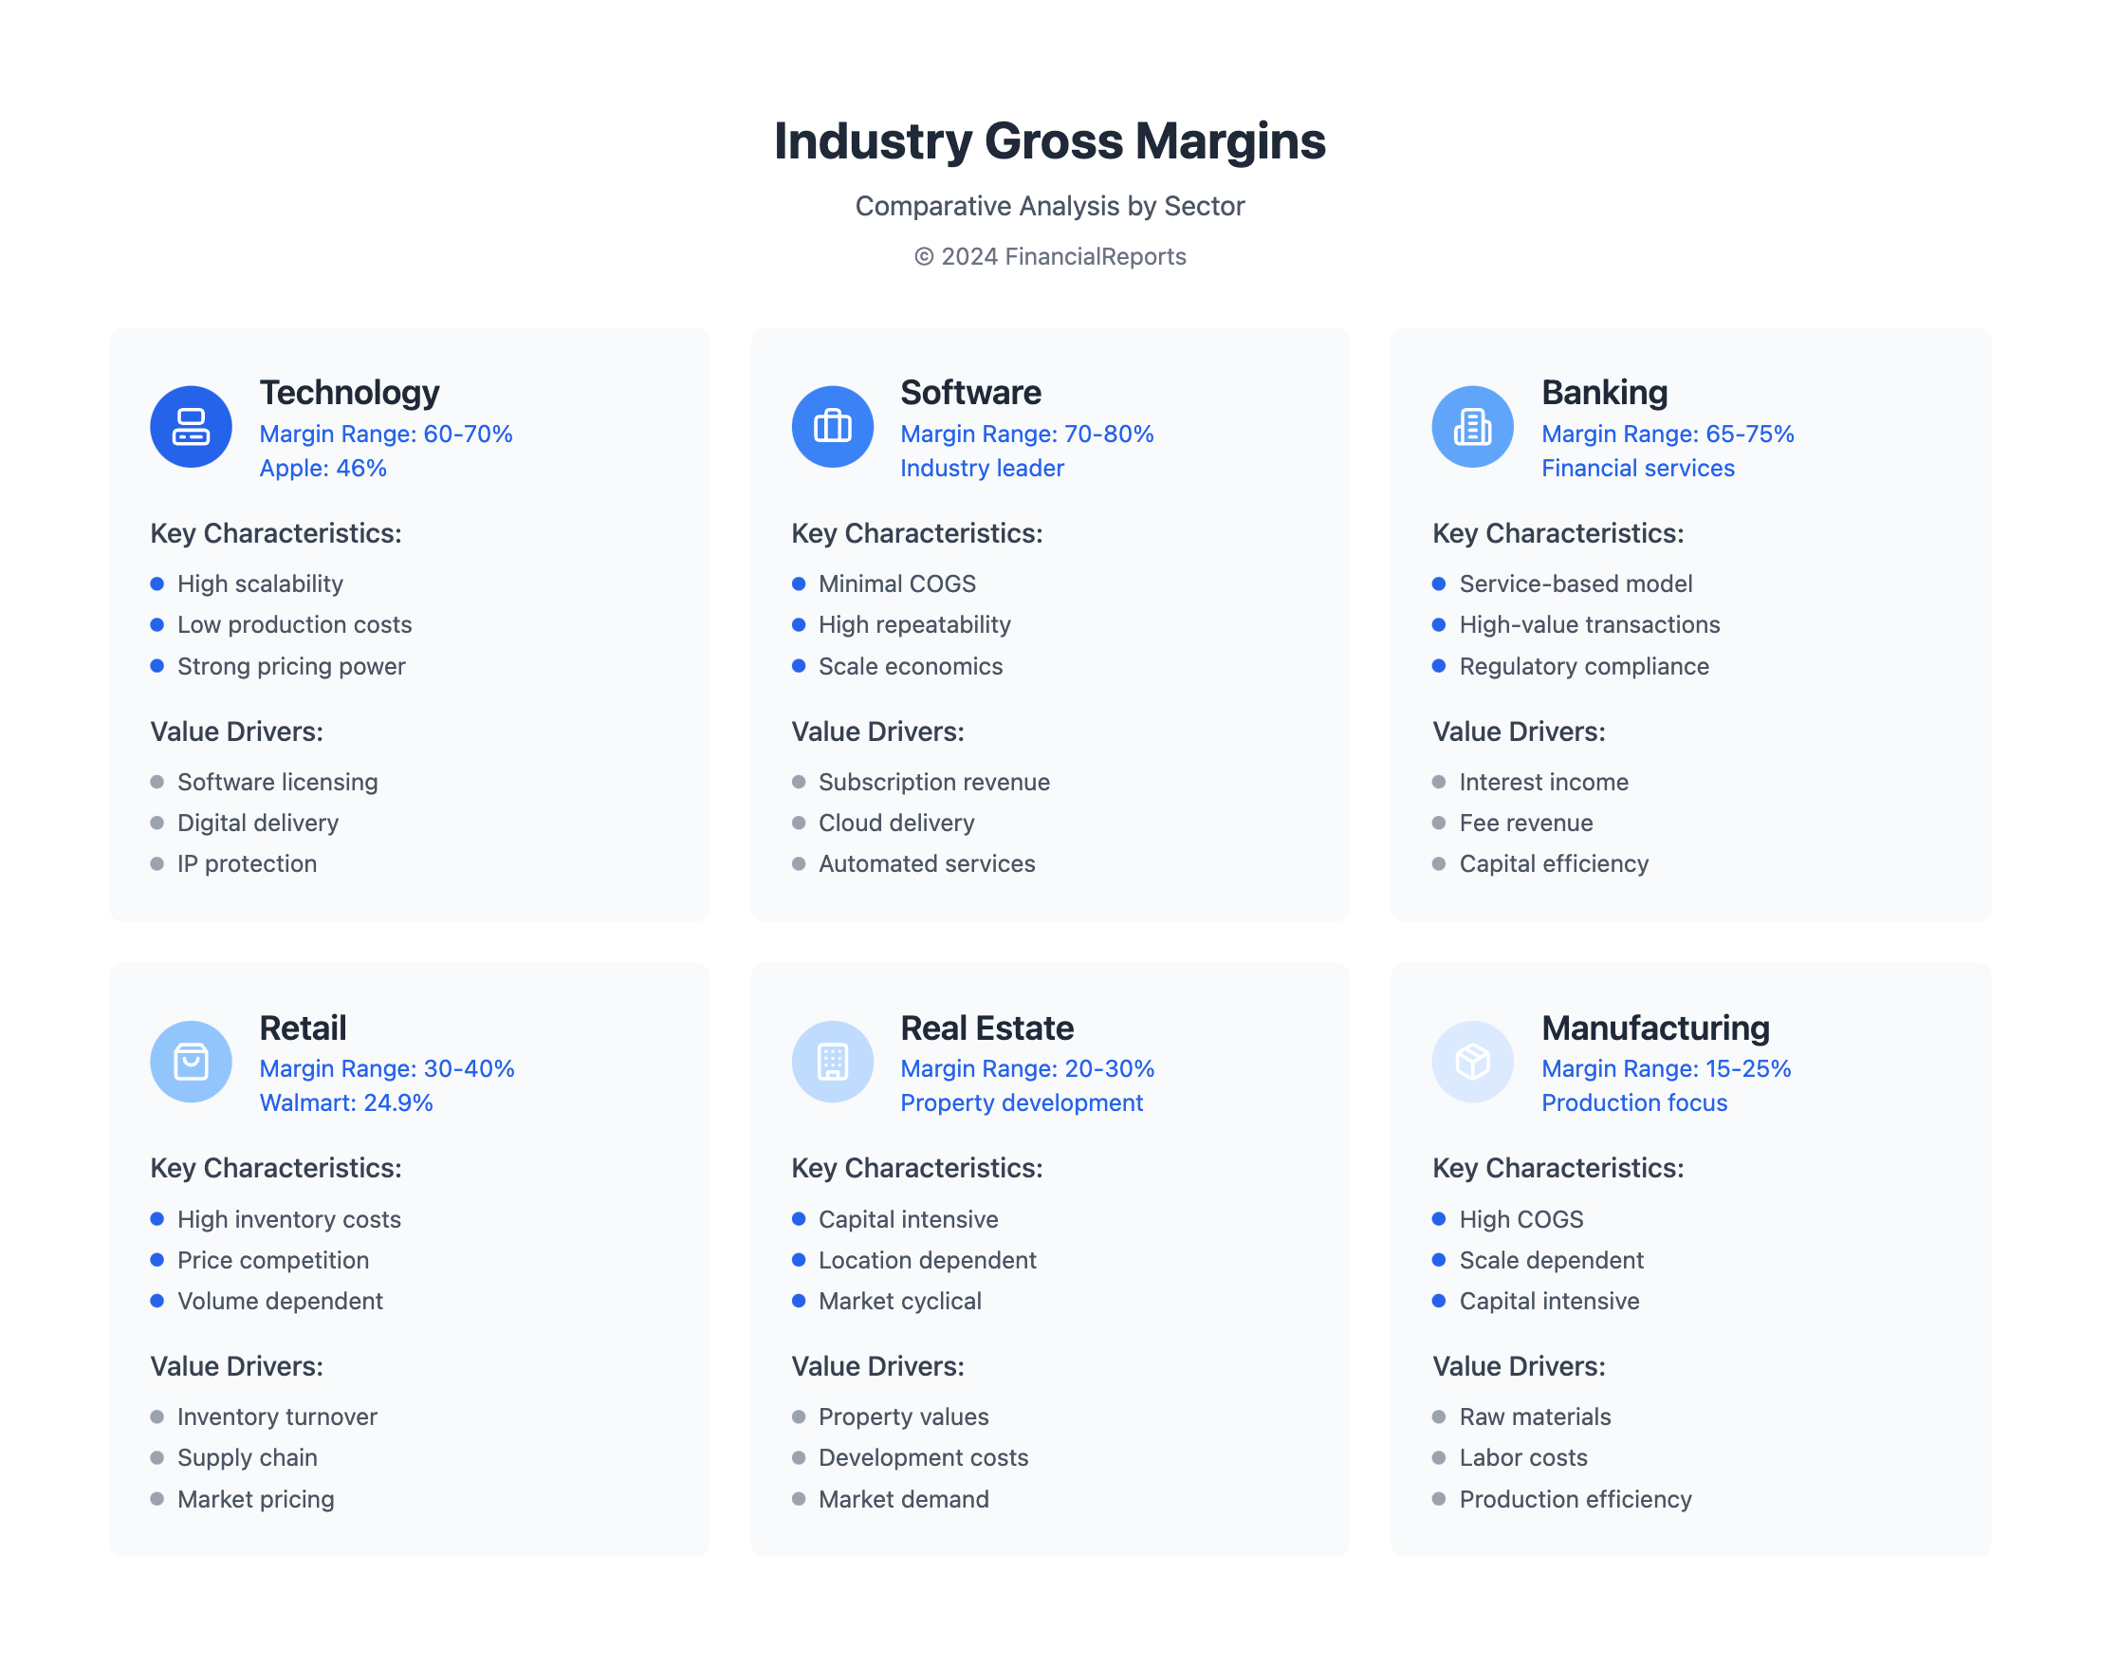Viewport: 2101px width, 1666px height.
Task: Select the Subscription revenue bullet item
Action: (x=933, y=782)
